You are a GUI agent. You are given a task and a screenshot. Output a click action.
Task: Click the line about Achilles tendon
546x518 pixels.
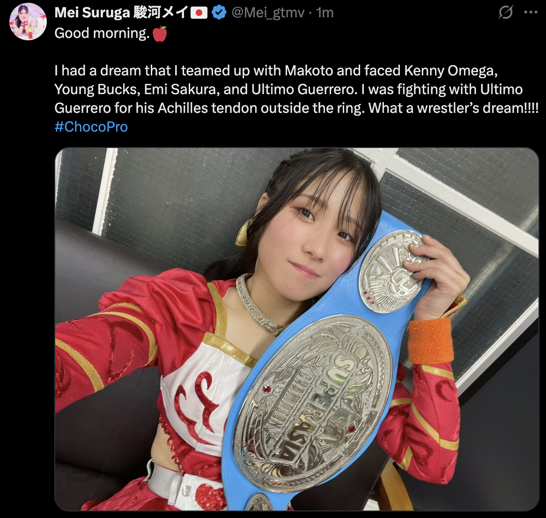[x=297, y=108]
